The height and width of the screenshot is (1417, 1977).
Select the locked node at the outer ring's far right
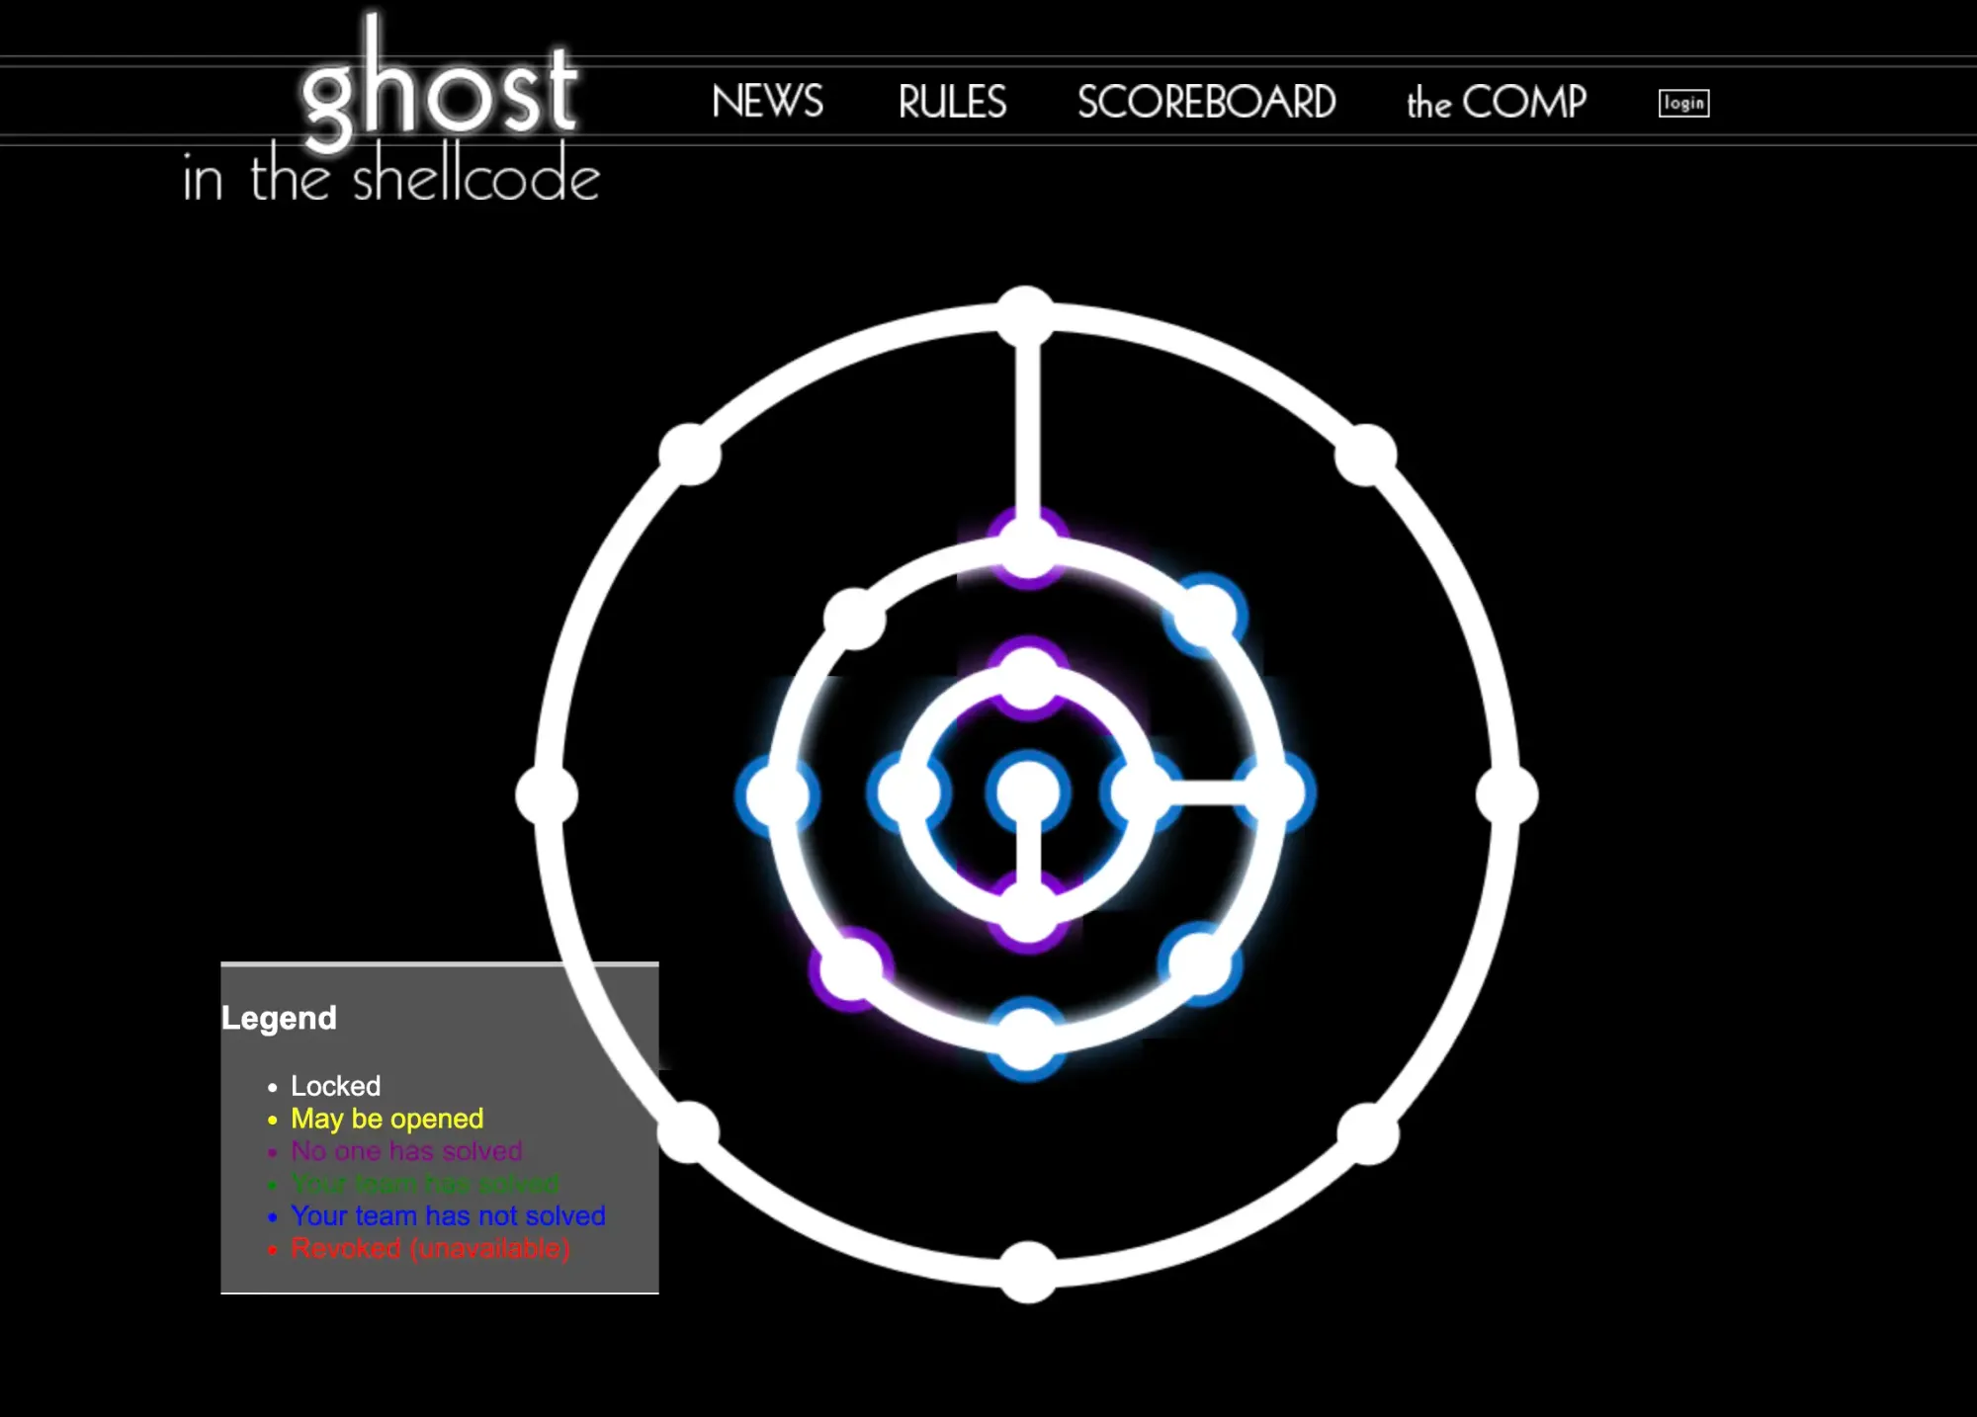point(1506,794)
